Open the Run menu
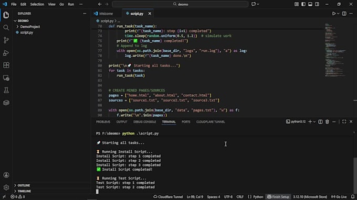The height and width of the screenshot is (200, 357). (71, 4)
